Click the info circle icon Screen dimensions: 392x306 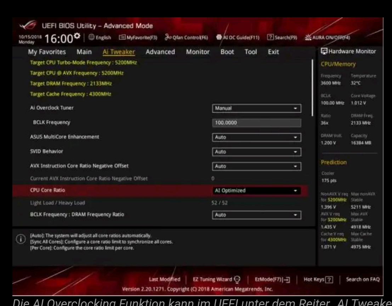[x=21, y=239]
